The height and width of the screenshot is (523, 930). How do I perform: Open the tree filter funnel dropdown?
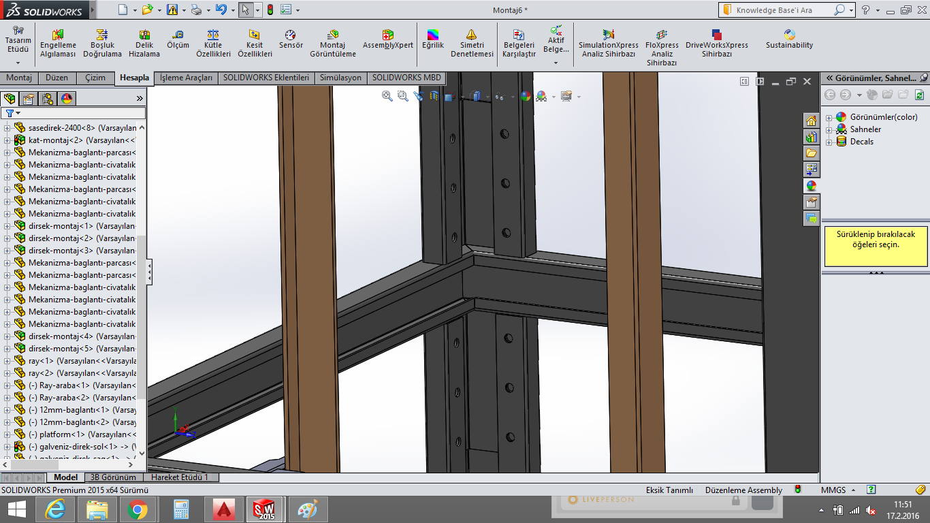coord(12,113)
